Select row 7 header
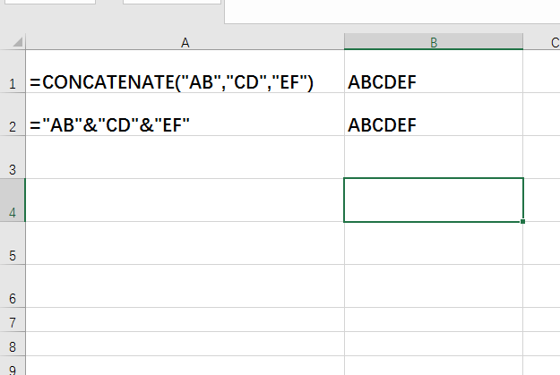 point(13,321)
